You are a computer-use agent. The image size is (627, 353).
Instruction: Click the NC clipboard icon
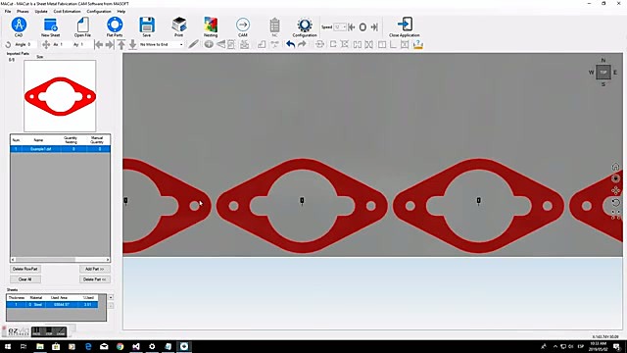(x=274, y=25)
